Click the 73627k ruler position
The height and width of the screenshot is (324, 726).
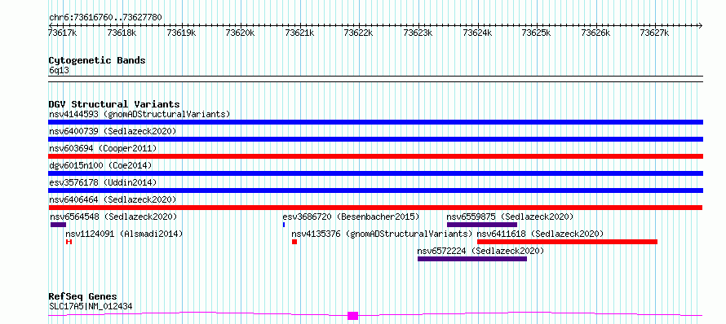(655, 33)
